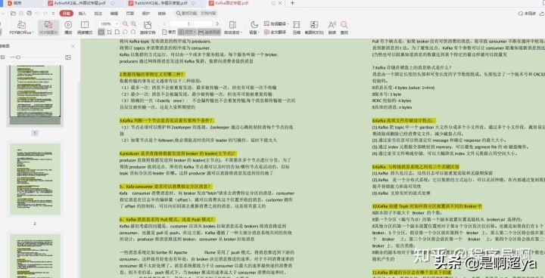
Task: Click the 划词翻译 translate icon
Action: pyautogui.click(x=266, y=24)
